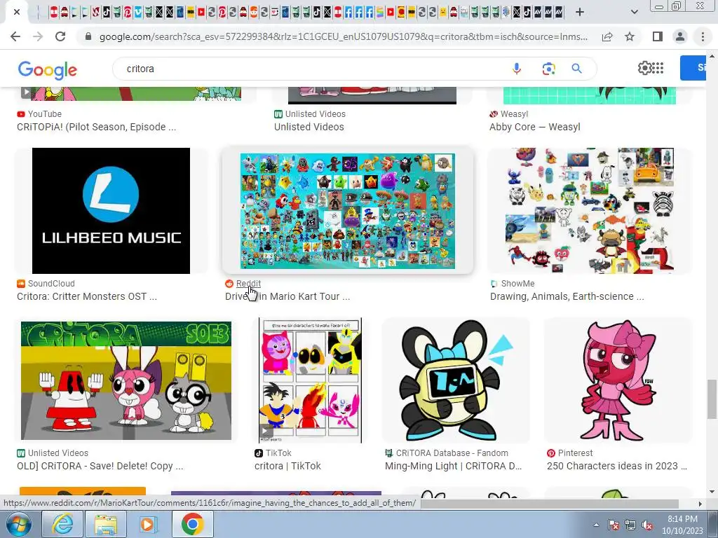
Task: Open the clock showing 8:14 PM
Action: pyautogui.click(x=682, y=525)
